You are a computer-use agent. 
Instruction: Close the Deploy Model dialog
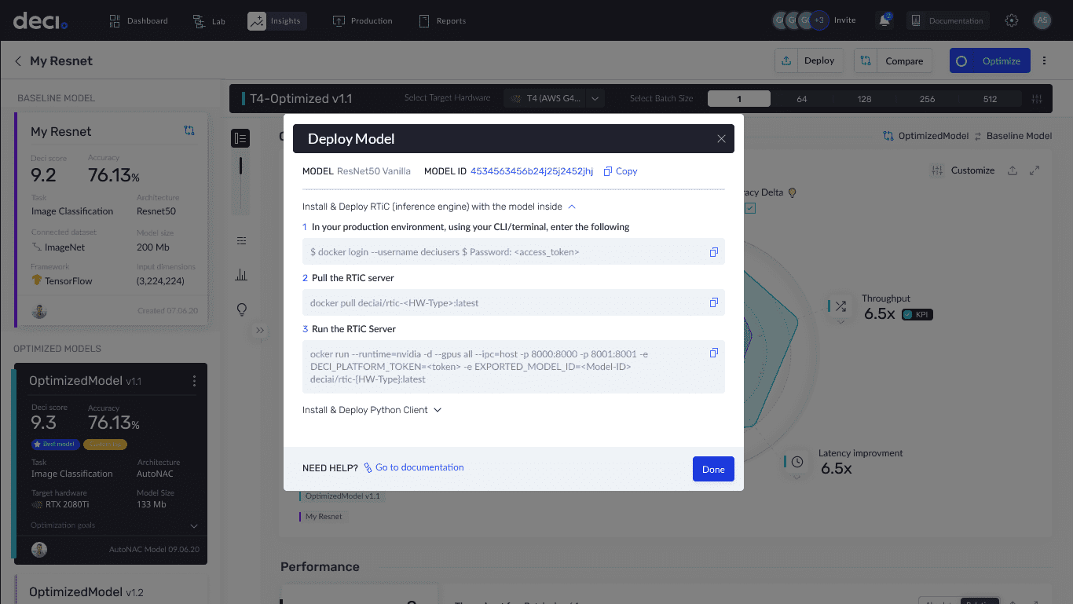pyautogui.click(x=721, y=139)
